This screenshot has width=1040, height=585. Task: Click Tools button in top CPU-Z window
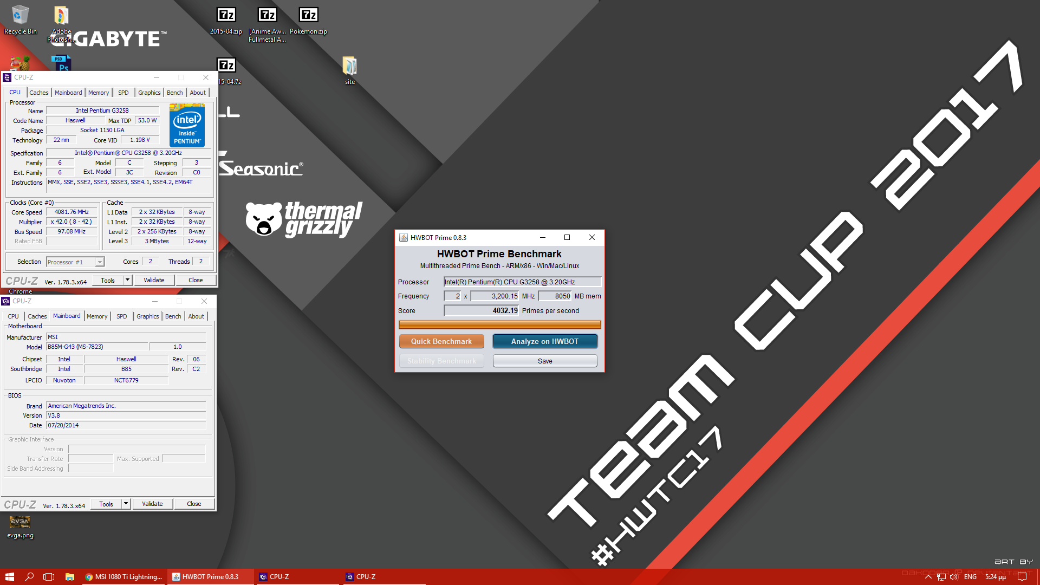[x=108, y=280]
